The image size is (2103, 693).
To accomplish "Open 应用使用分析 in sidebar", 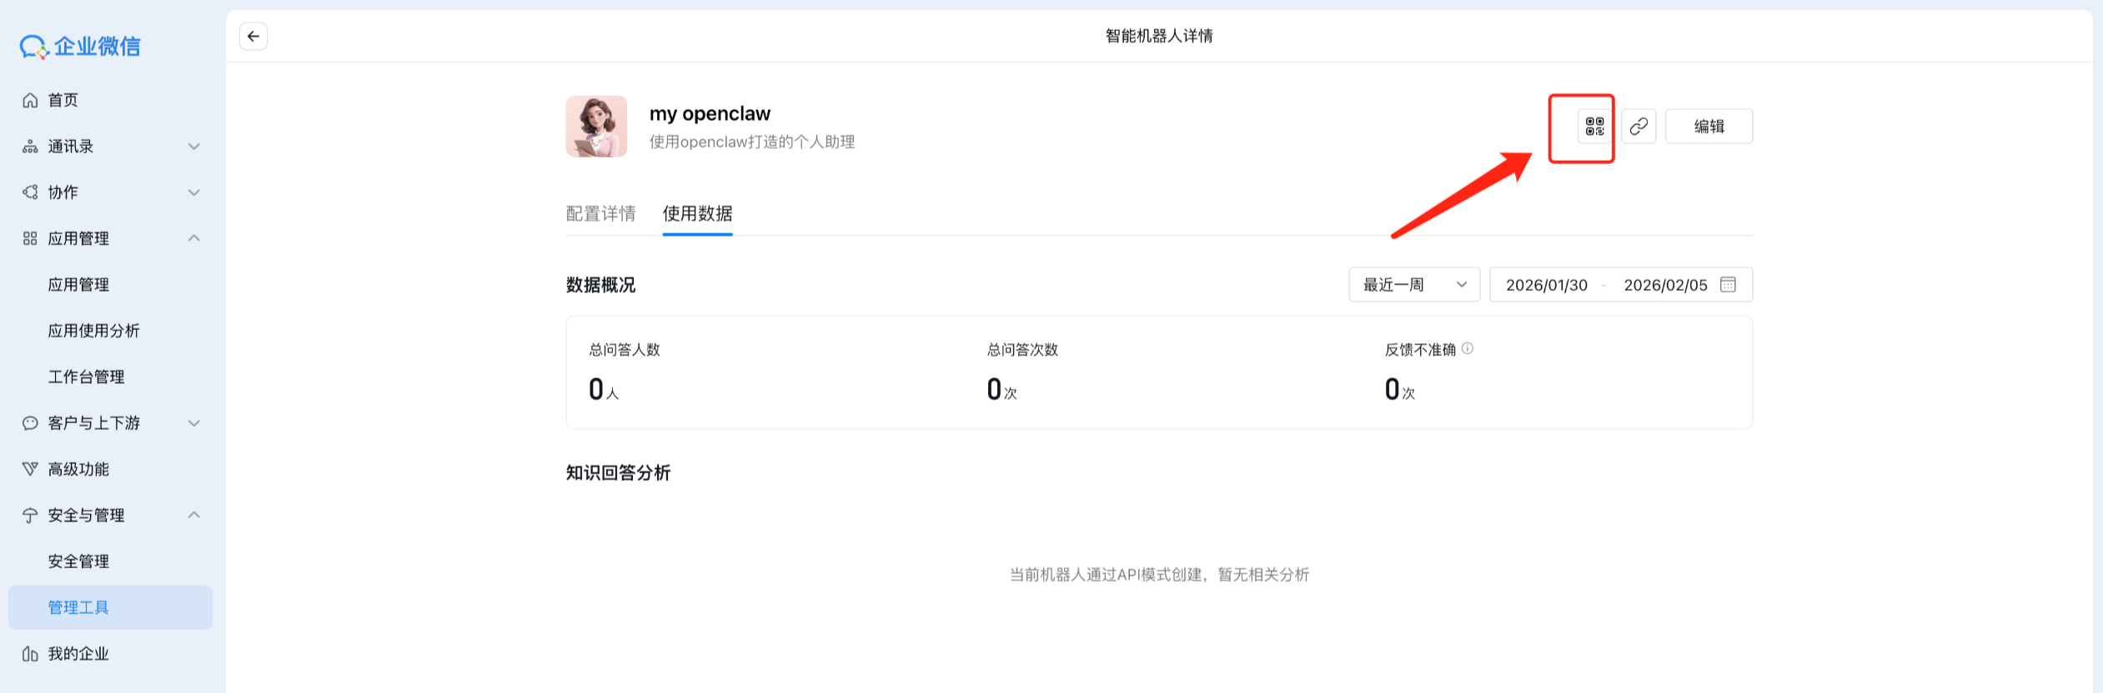I will click(93, 331).
